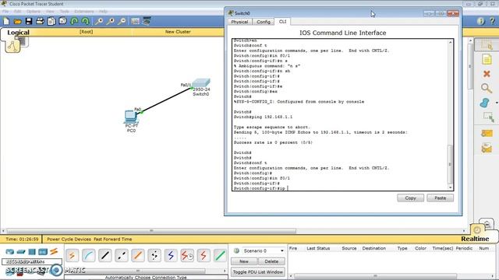The image size is (499, 280).
Task: Click the Undo green arrow icon
Action: coord(74,21)
